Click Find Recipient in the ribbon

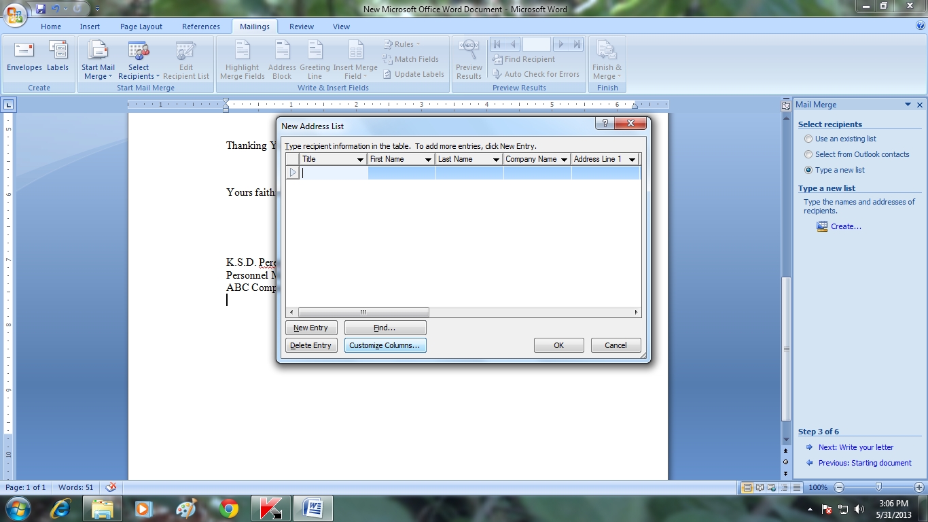pos(523,59)
